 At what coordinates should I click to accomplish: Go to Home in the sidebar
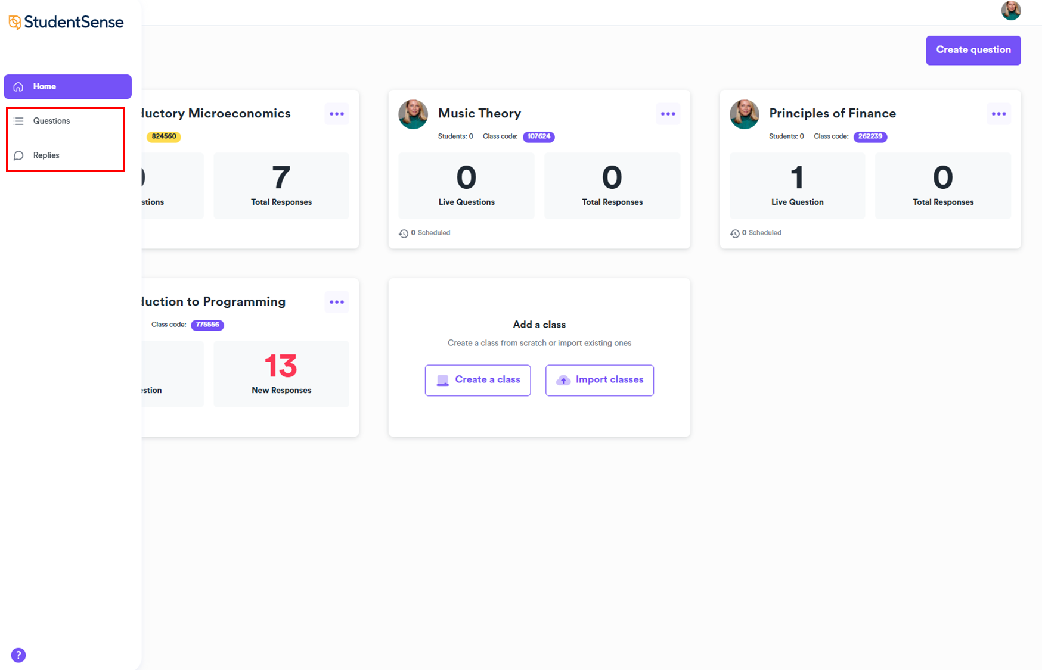(x=67, y=86)
